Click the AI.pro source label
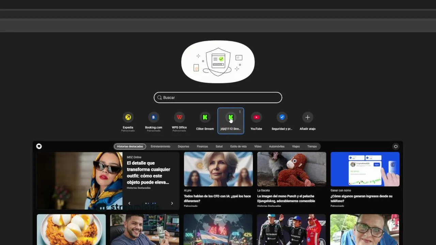 point(188,191)
